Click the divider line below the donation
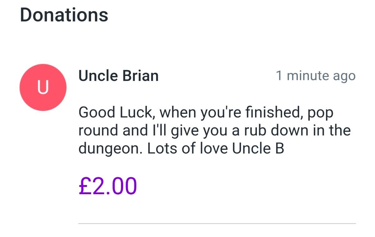 click(x=217, y=224)
